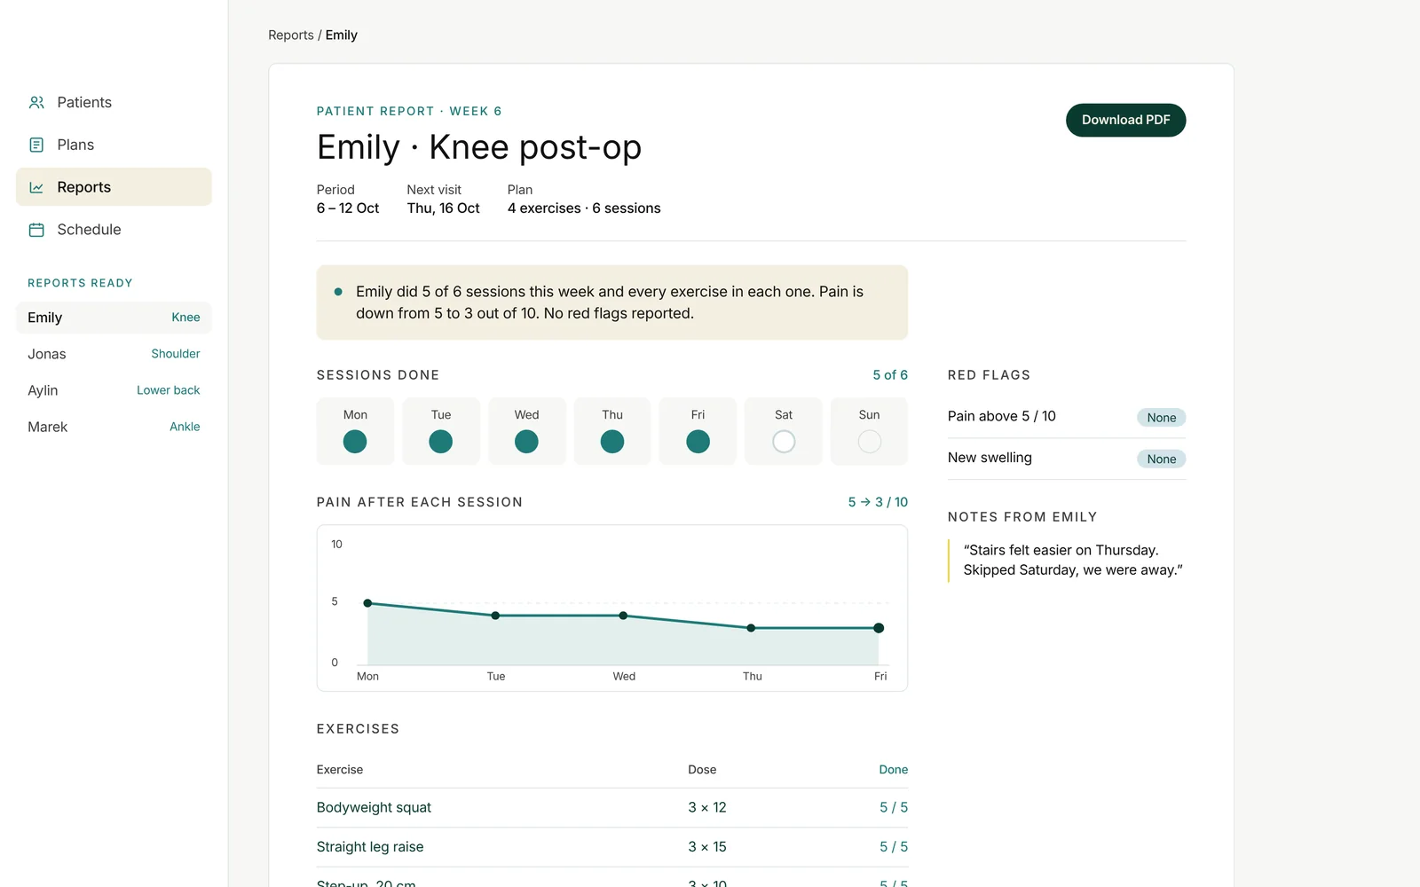Click the '5 of 6' sessions count
Screen dimensions: 1420x887
click(890, 375)
